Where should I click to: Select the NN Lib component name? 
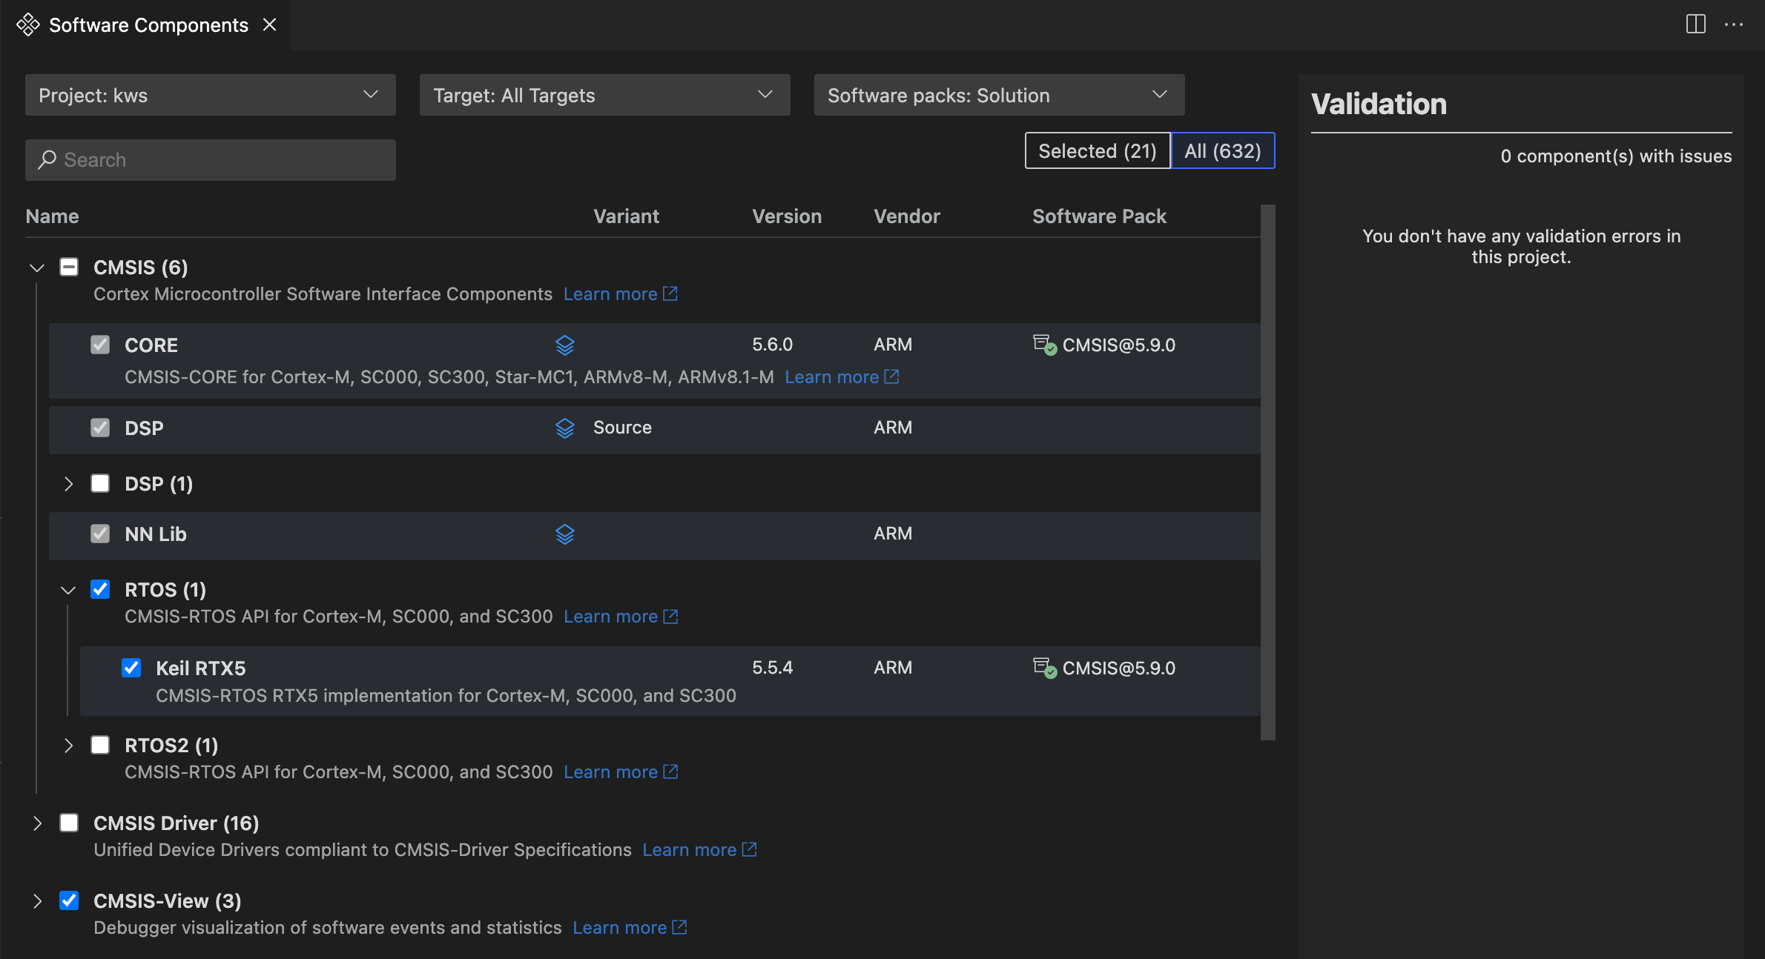point(155,534)
